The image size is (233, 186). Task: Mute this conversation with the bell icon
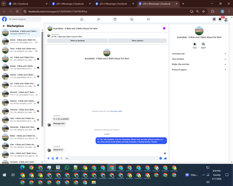(x=195, y=44)
